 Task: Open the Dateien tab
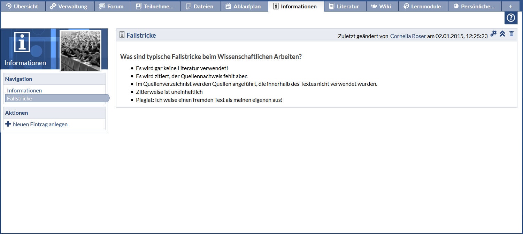(x=200, y=6)
